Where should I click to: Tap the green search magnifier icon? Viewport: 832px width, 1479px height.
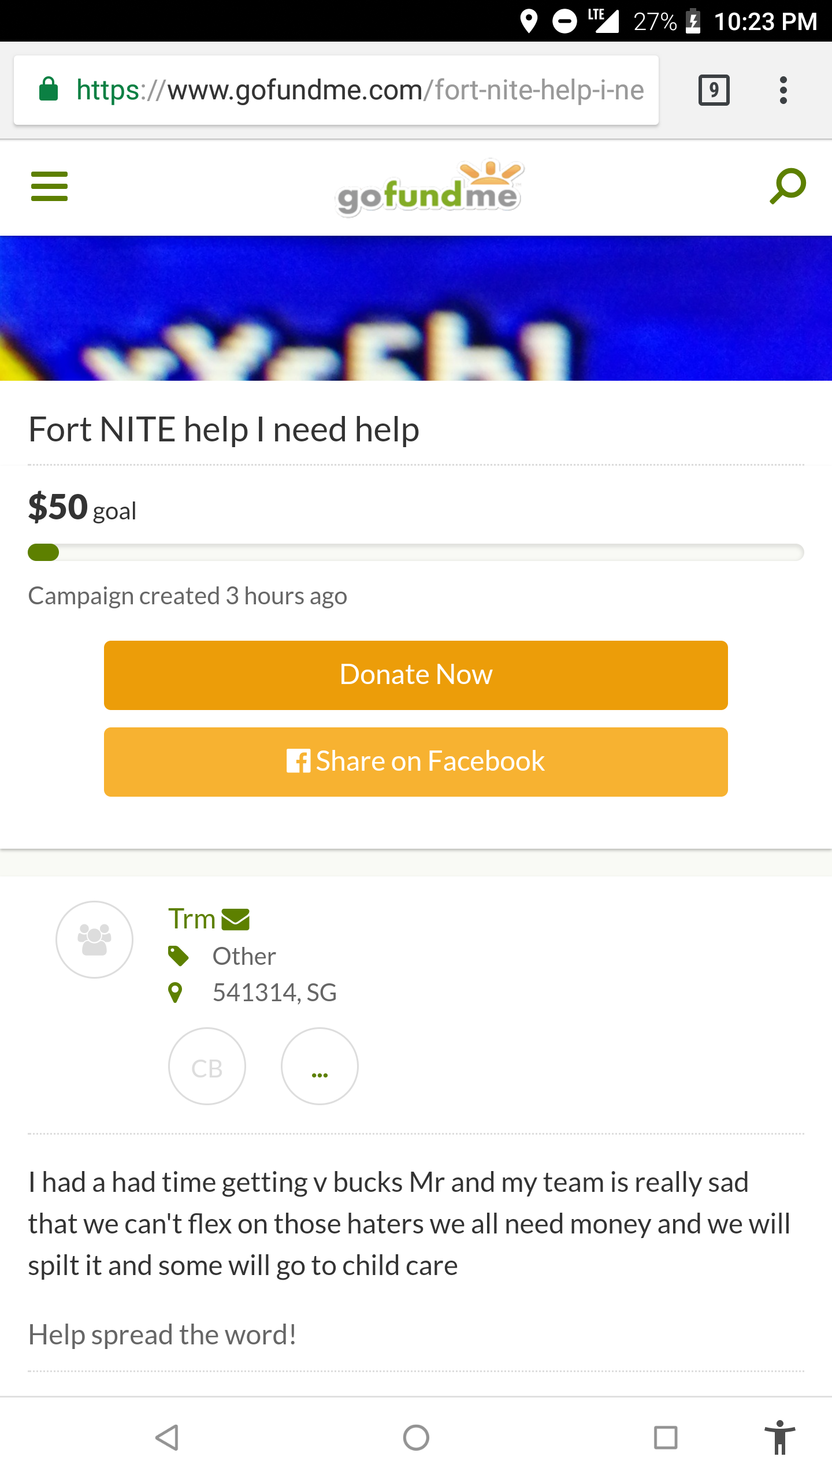(788, 186)
